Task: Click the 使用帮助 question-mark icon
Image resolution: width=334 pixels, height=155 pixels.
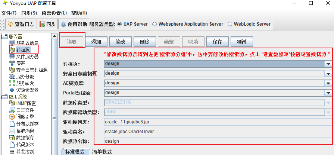Action: point(63,24)
